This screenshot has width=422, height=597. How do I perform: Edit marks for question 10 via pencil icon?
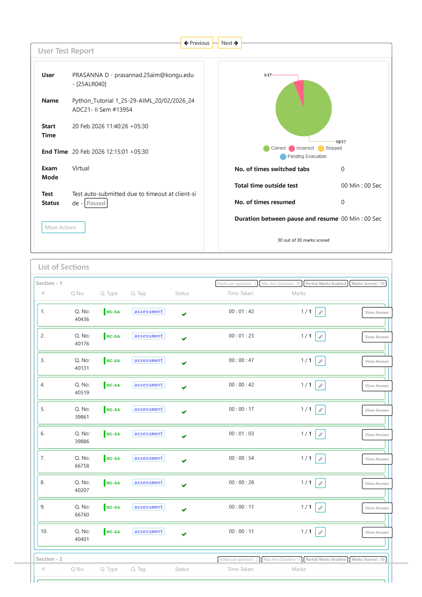320,532
